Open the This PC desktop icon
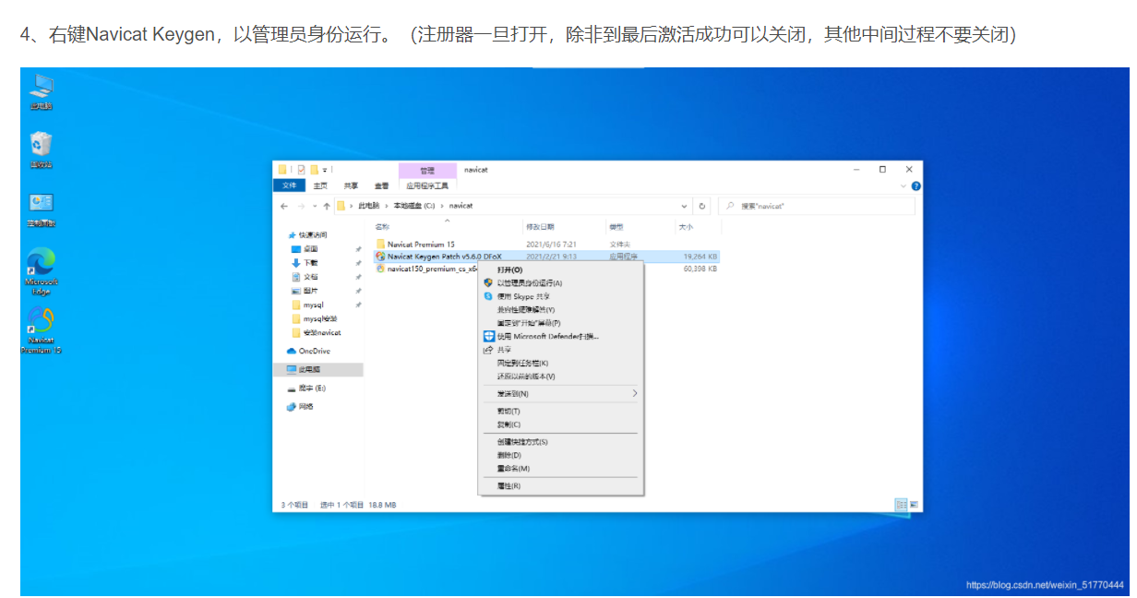This screenshot has height=598, width=1137. point(42,91)
